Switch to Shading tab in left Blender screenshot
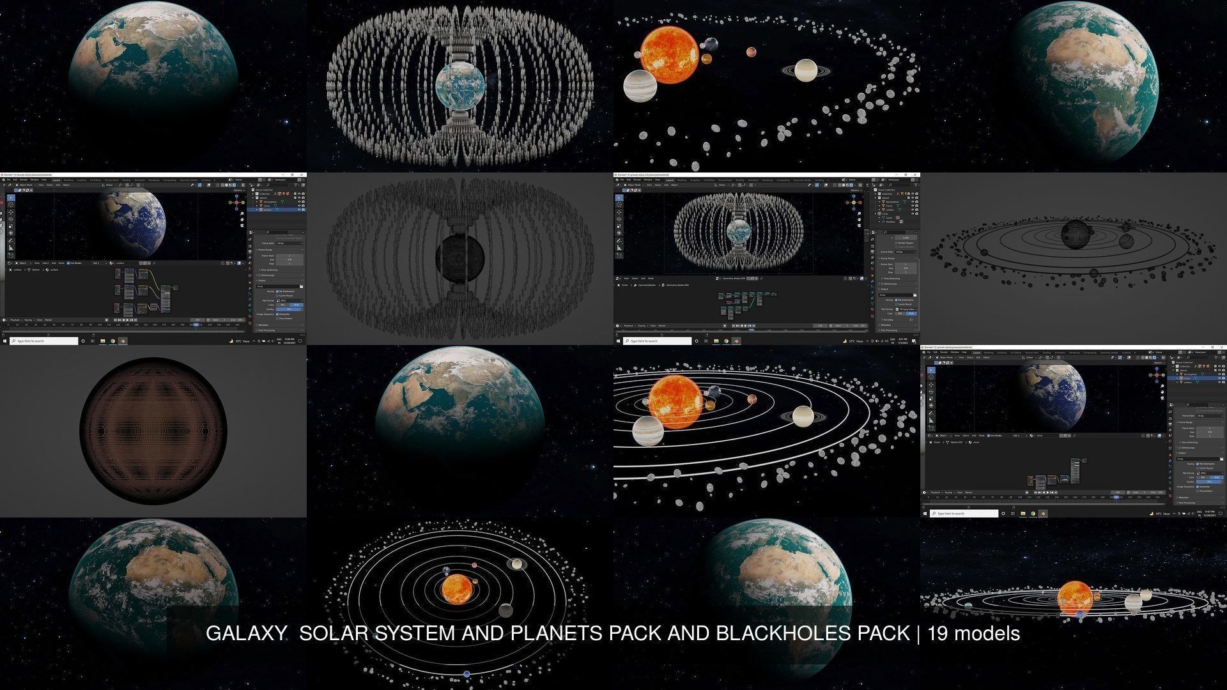This screenshot has width=1227, height=690. [x=127, y=180]
